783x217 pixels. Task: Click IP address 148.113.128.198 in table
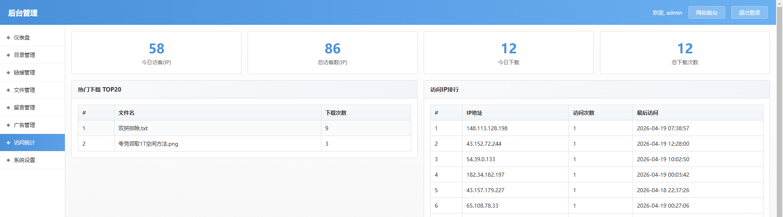pyautogui.click(x=487, y=128)
